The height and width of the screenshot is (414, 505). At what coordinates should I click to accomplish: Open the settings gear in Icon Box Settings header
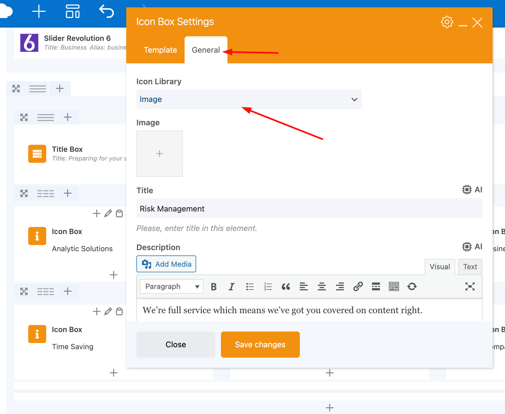tap(447, 22)
